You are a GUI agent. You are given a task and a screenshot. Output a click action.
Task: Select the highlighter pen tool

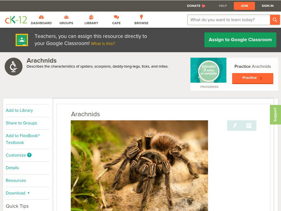tap(235, 126)
